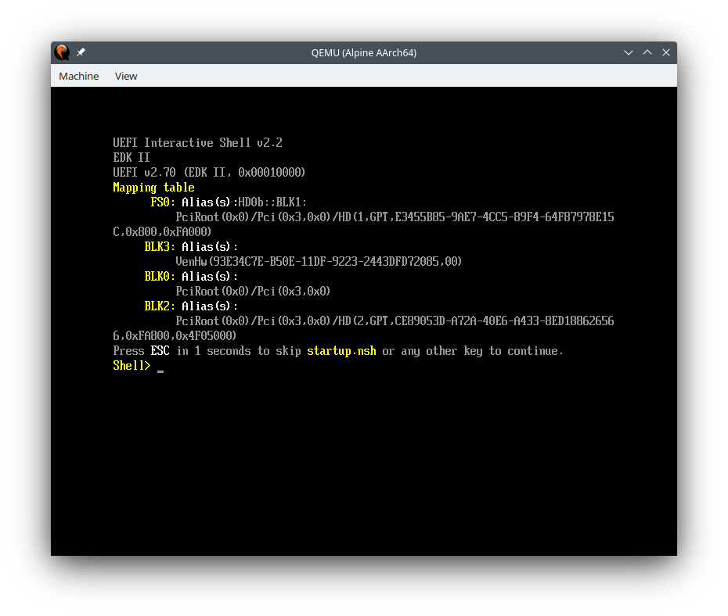This screenshot has width=728, height=616.
Task: Click the 'EDK II' line
Action: 132,158
